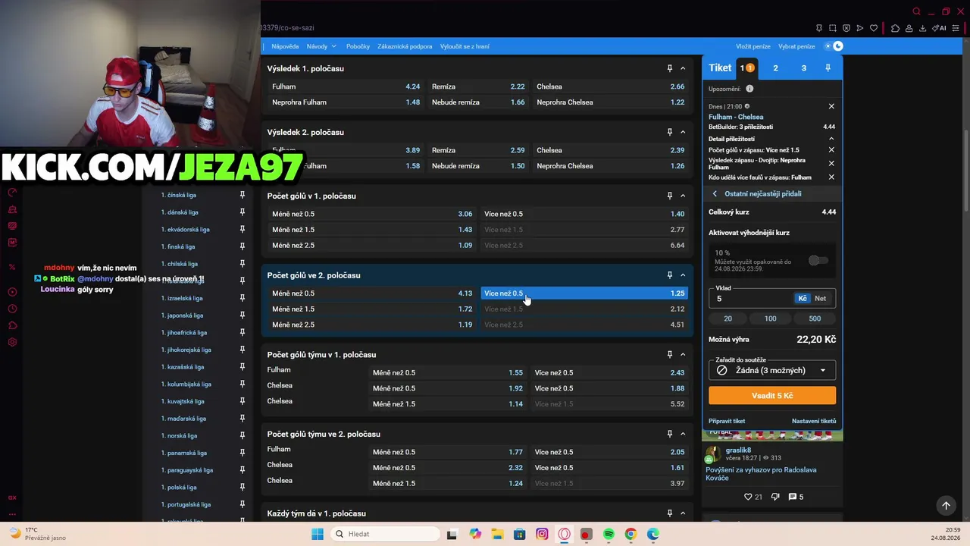Image resolution: width=970 pixels, height=546 pixels.
Task: Click the Vsadit 5 Kč button
Action: point(772,395)
